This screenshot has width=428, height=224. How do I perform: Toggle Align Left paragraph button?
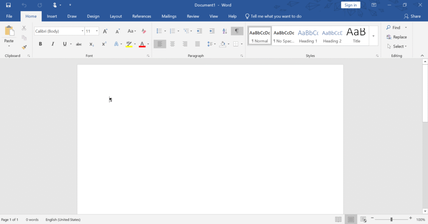(x=160, y=44)
